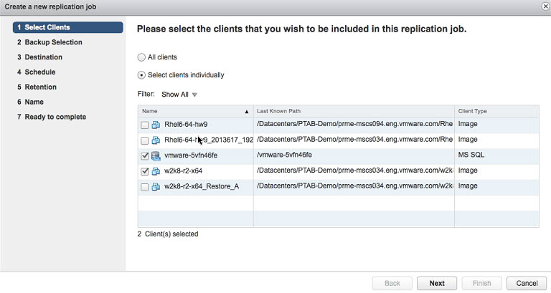Click the Rhel6-64-hw9_2013617 VM image icon
The image size is (551, 293).
(x=156, y=140)
